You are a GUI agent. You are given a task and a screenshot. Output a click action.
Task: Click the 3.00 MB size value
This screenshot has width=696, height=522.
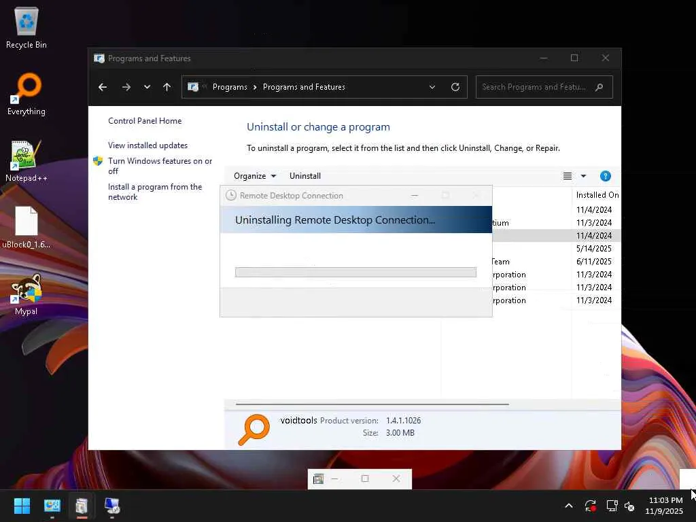click(400, 433)
